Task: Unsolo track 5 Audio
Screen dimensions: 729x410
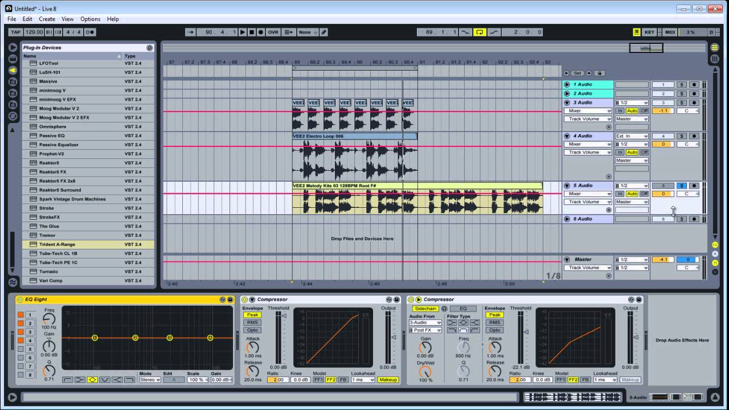Action: point(682,186)
